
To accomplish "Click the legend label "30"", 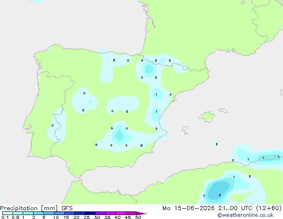I will 97,217.
